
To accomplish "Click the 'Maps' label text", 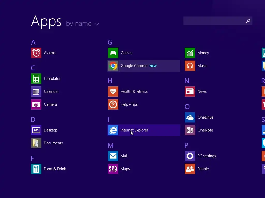I will click(x=125, y=169).
